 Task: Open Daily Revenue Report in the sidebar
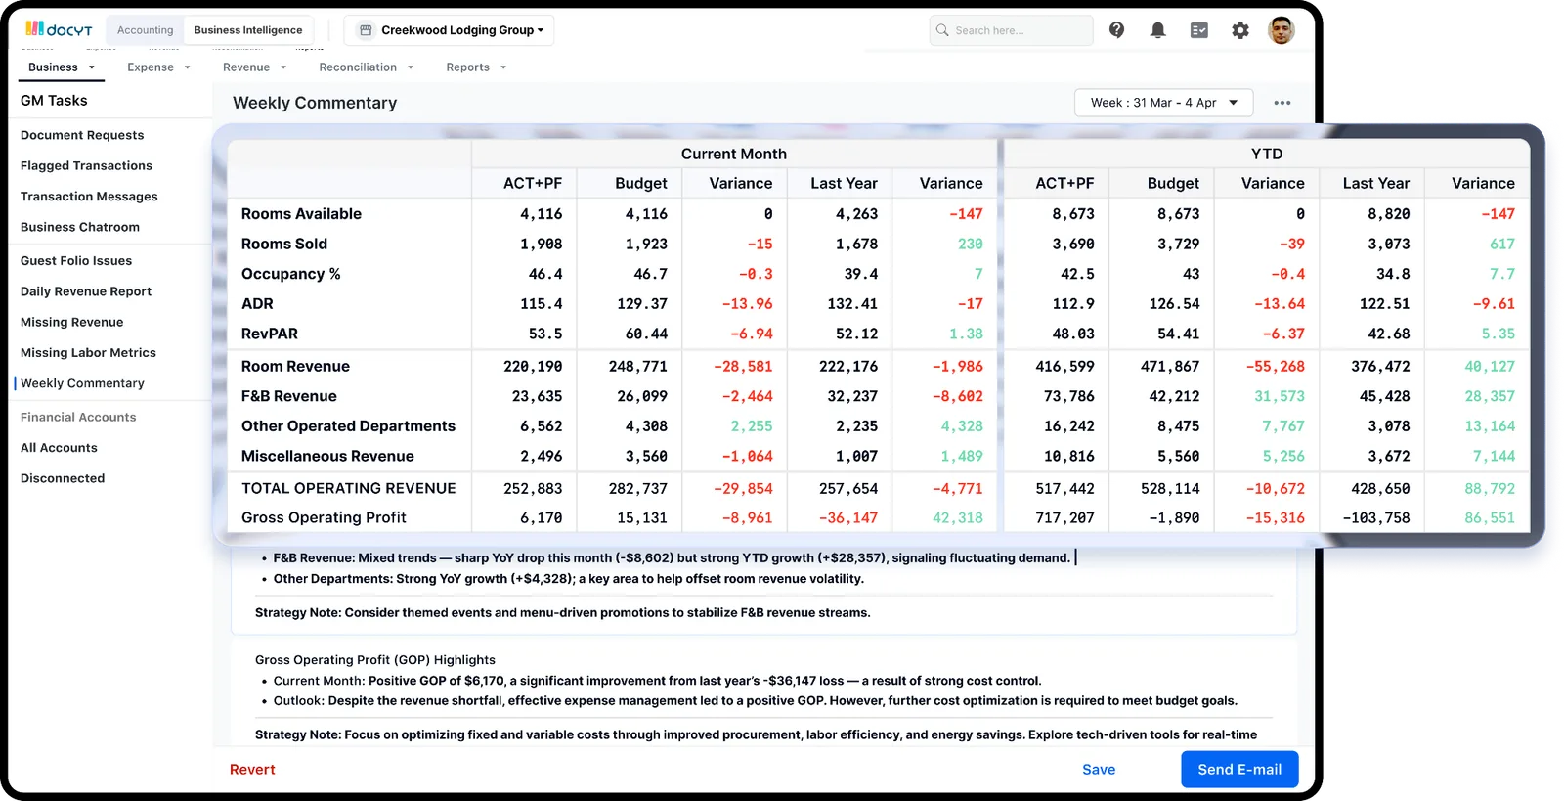86,291
